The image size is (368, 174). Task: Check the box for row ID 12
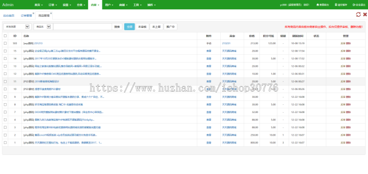(x=5, y=74)
